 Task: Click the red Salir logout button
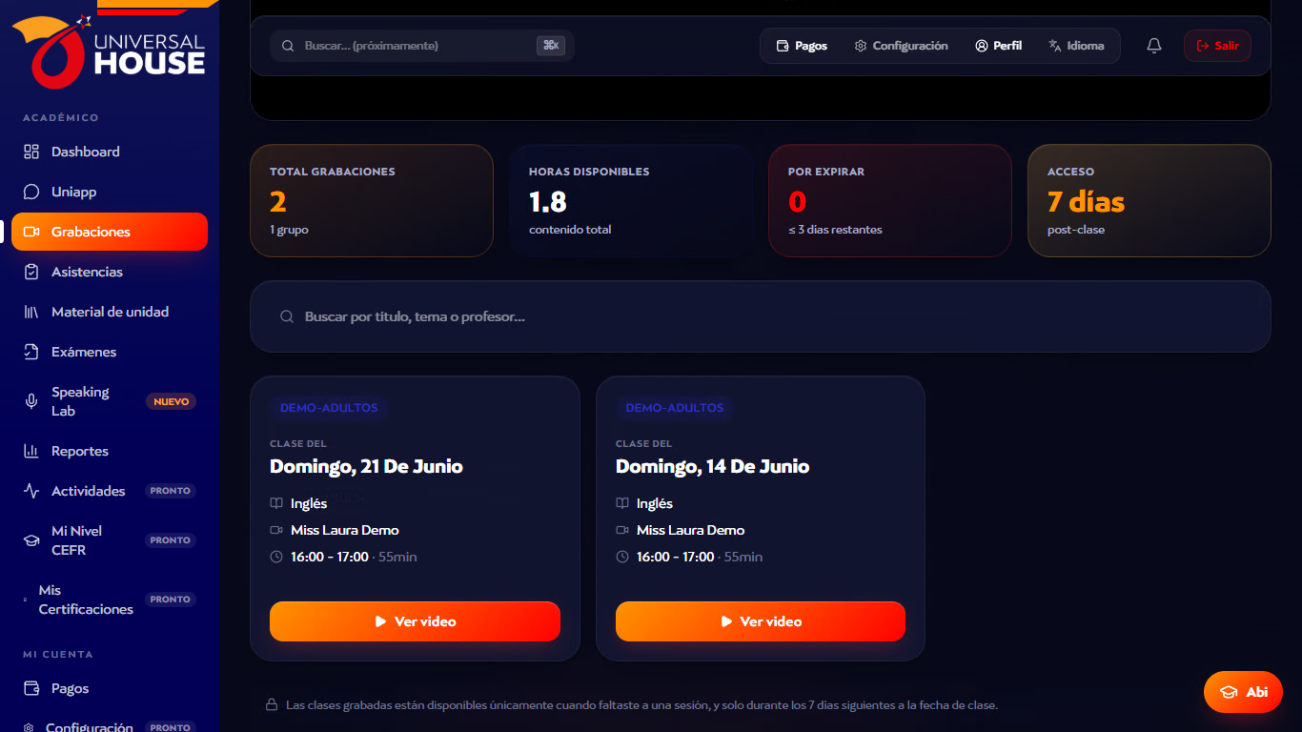[1217, 46]
